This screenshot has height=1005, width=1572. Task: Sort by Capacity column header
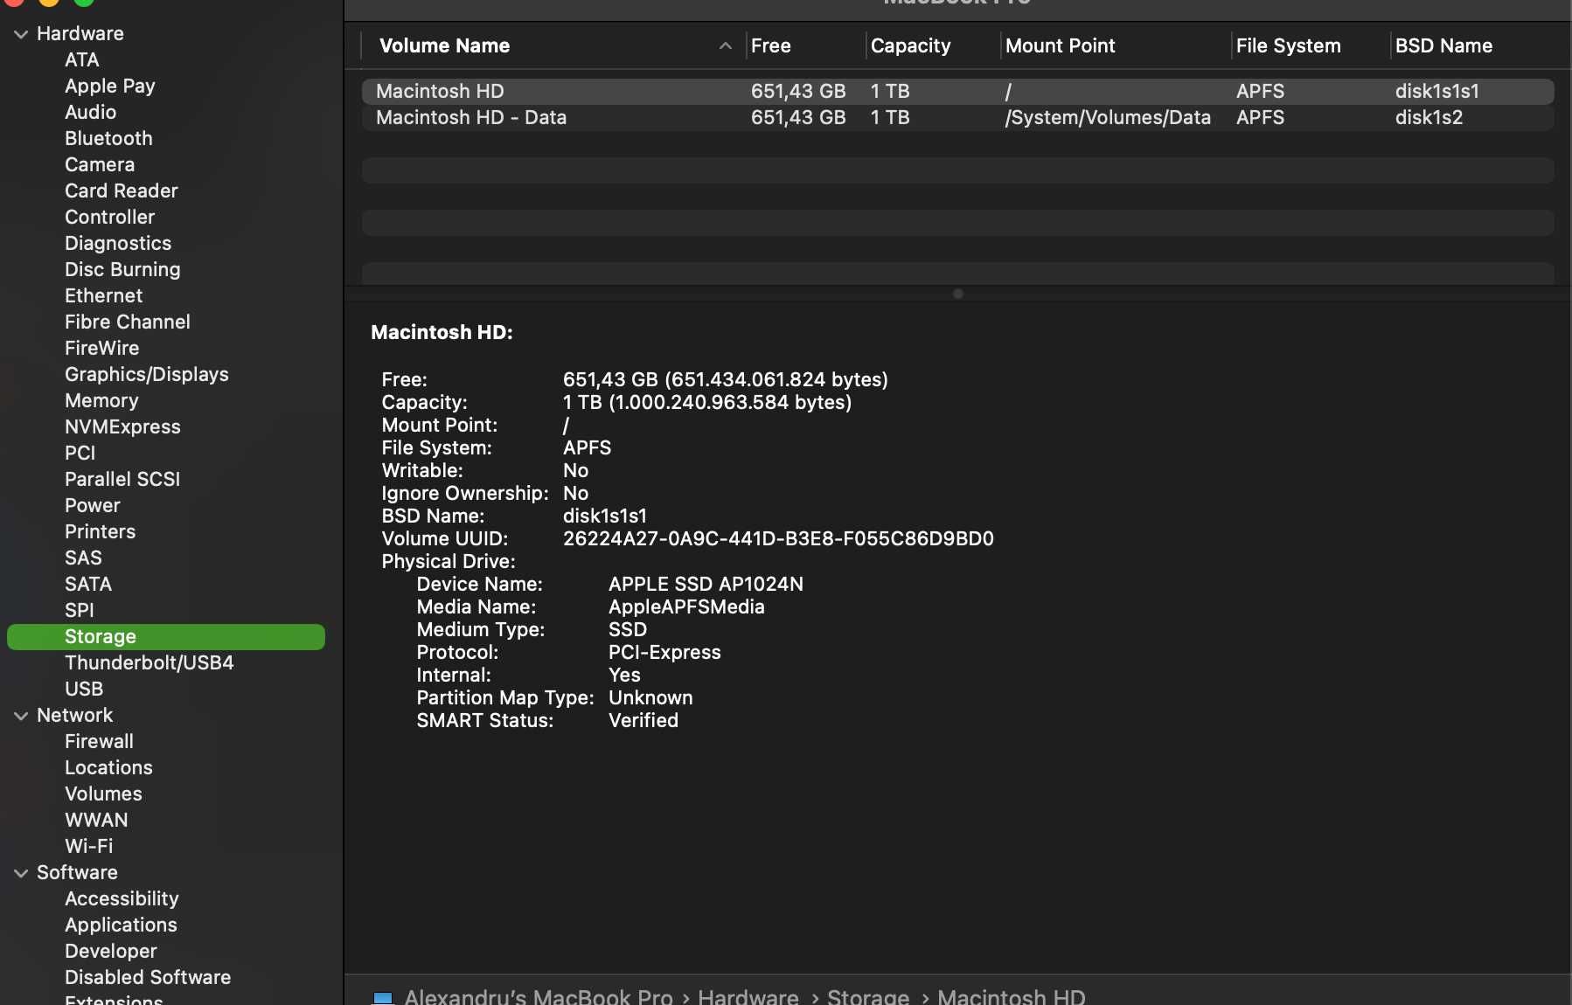910,45
